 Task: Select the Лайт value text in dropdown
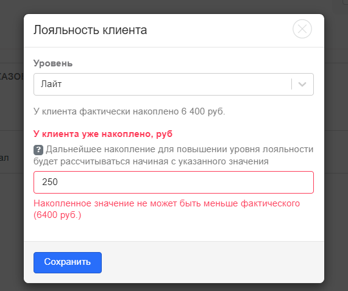pyautogui.click(x=51, y=84)
